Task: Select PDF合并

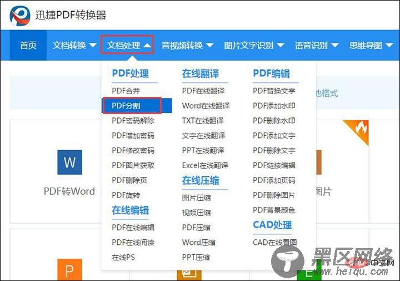Action: click(x=126, y=91)
